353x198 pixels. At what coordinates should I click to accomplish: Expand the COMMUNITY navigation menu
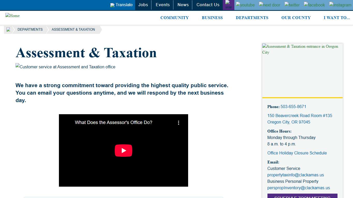point(174,18)
